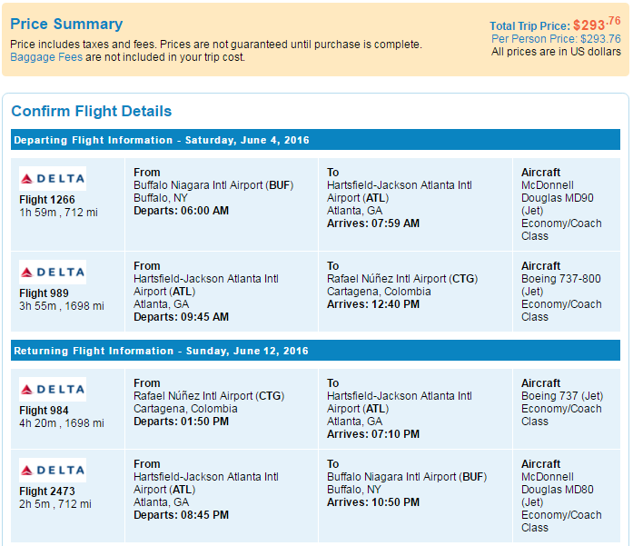Click the Flight 989 label
The width and height of the screenshot is (633, 546).
coord(44,293)
